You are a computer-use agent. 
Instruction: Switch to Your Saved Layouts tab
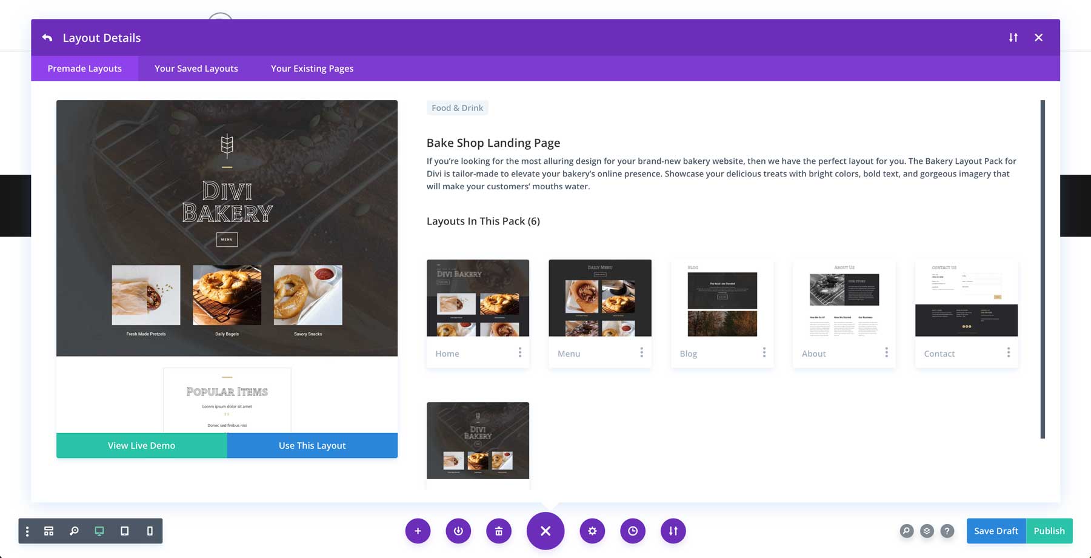[196, 68]
